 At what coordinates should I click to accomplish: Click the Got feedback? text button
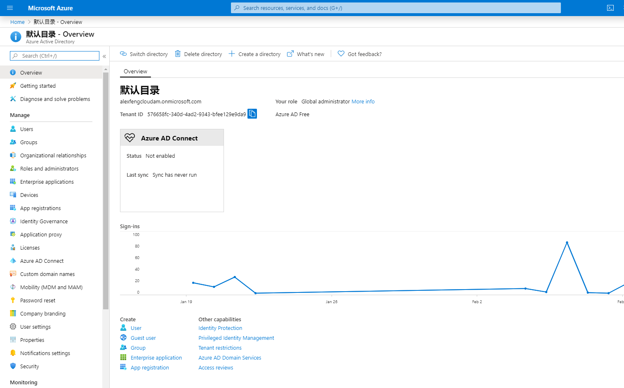coord(365,54)
